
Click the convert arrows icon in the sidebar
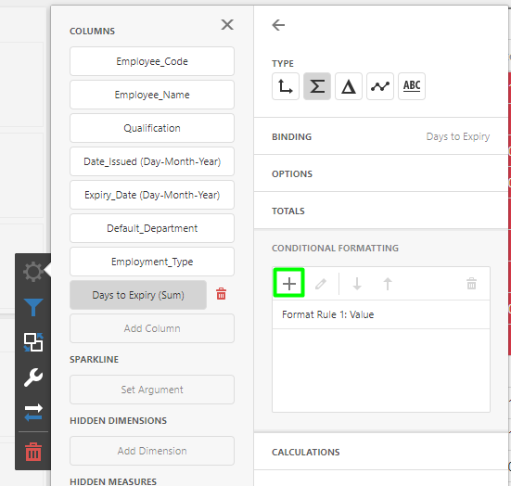32,413
